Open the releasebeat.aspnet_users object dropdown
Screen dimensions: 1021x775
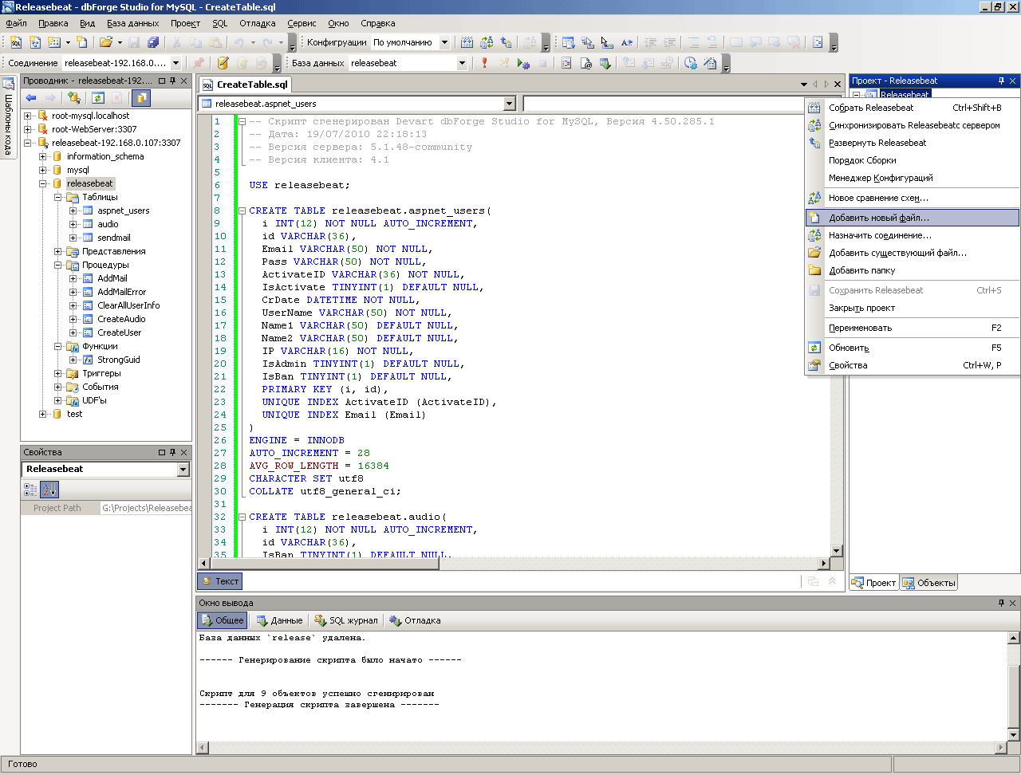click(510, 104)
